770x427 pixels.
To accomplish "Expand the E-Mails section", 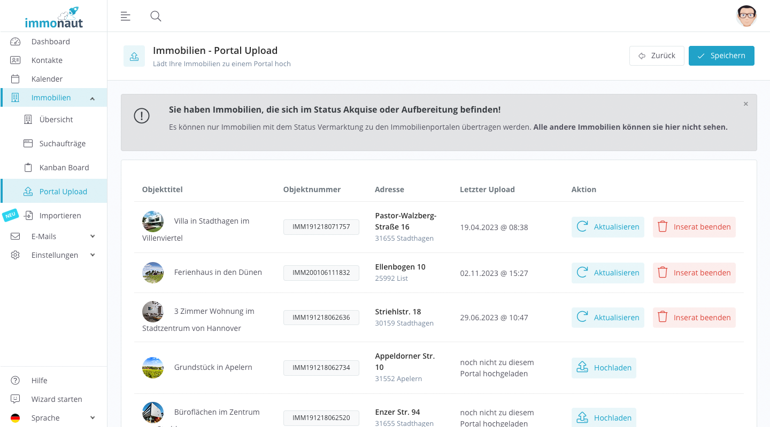I will coord(93,236).
